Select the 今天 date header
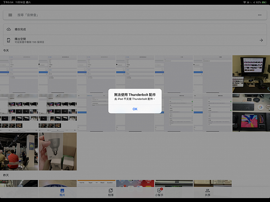This screenshot has width=270, height=202. coord(6,51)
